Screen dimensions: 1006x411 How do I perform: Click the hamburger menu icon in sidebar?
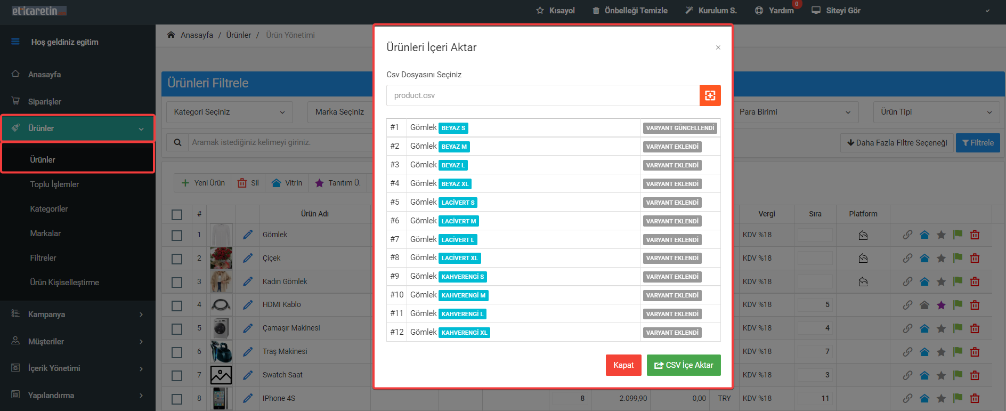coord(15,42)
